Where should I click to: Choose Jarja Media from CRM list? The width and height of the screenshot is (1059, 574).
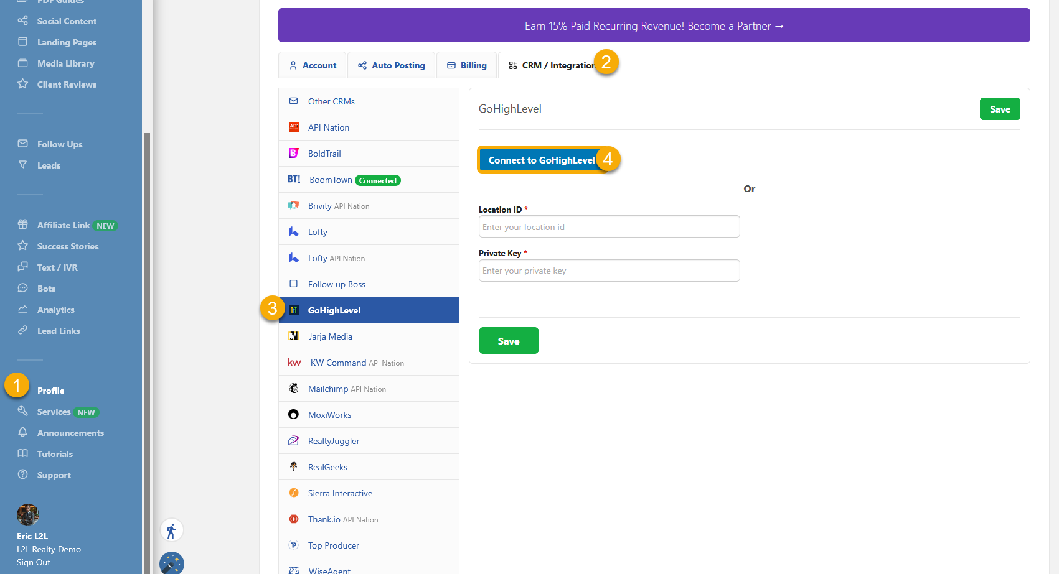point(369,336)
